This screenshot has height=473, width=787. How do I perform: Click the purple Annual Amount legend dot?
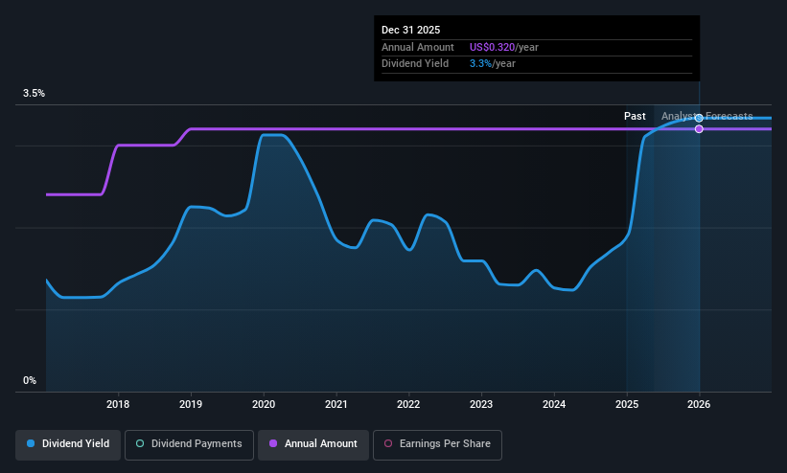(273, 444)
